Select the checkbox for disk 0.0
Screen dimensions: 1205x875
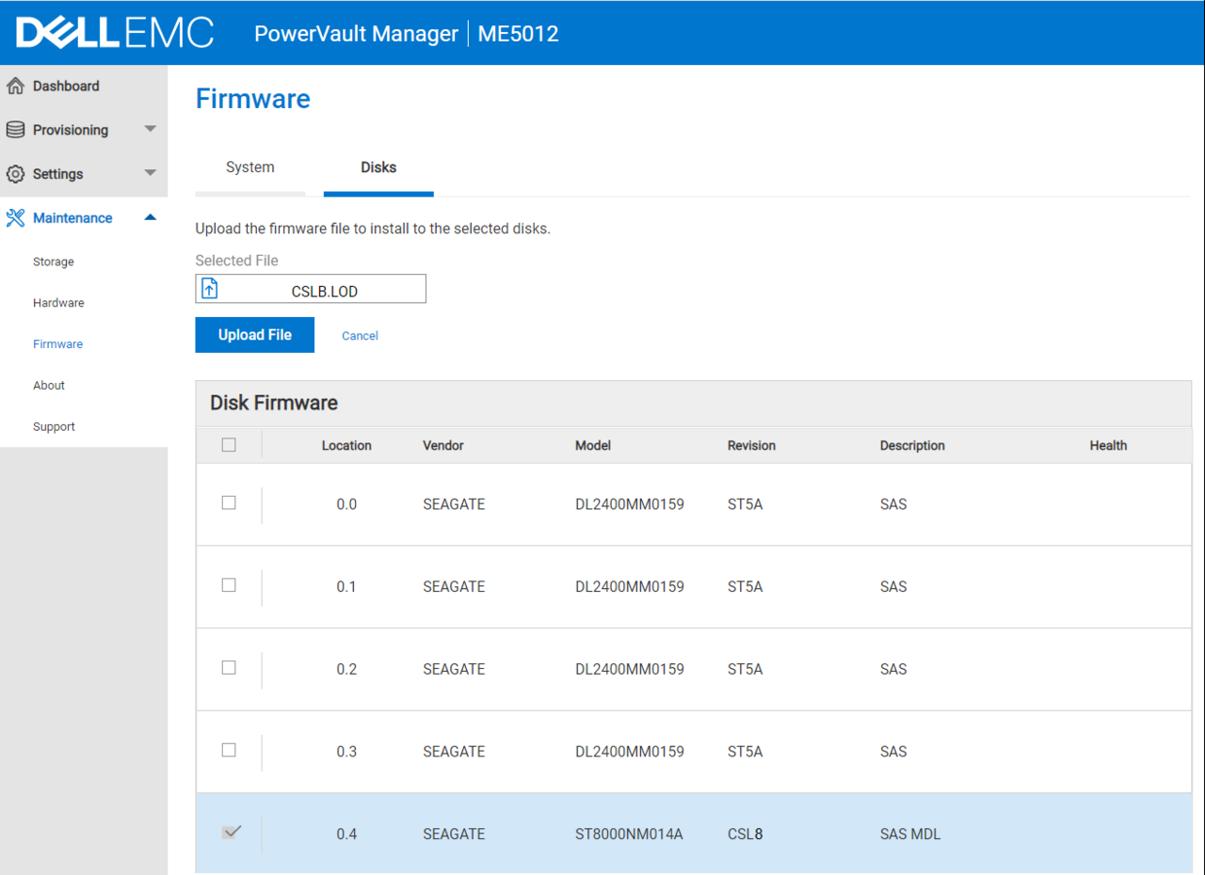[229, 503]
